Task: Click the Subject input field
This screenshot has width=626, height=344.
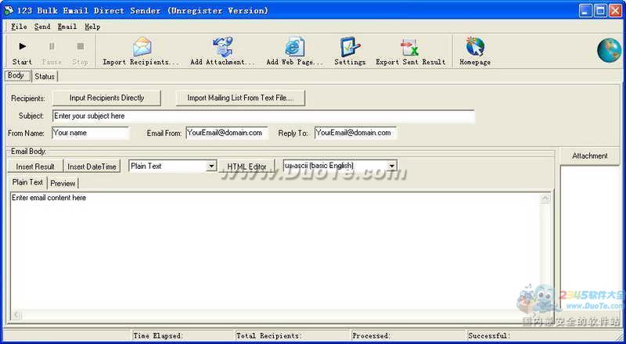Action: (263, 116)
